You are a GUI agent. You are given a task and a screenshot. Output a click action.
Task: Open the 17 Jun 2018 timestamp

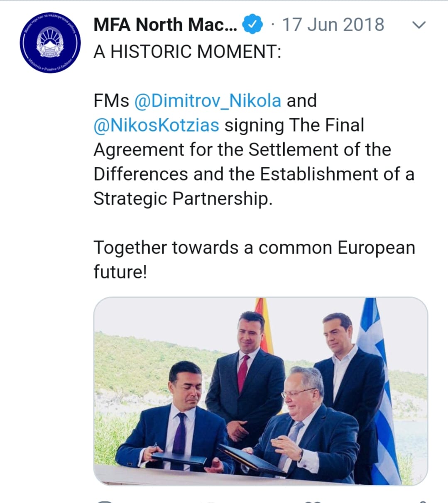point(333,24)
